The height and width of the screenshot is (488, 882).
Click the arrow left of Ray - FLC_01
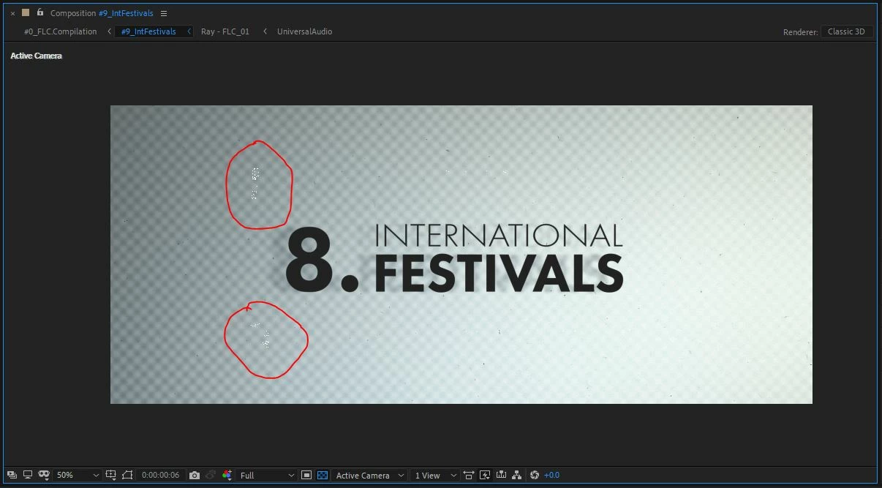click(189, 31)
